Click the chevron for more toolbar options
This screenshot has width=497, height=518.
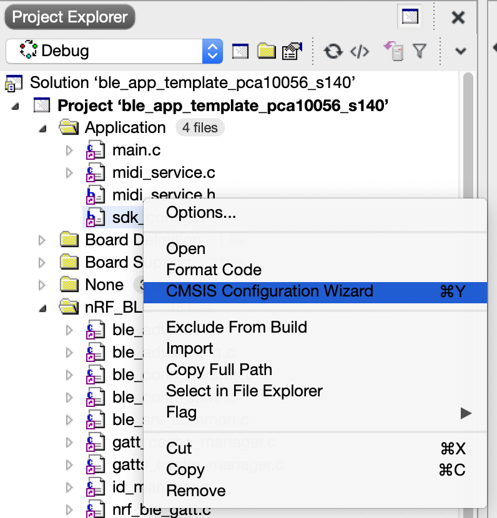coord(460,51)
